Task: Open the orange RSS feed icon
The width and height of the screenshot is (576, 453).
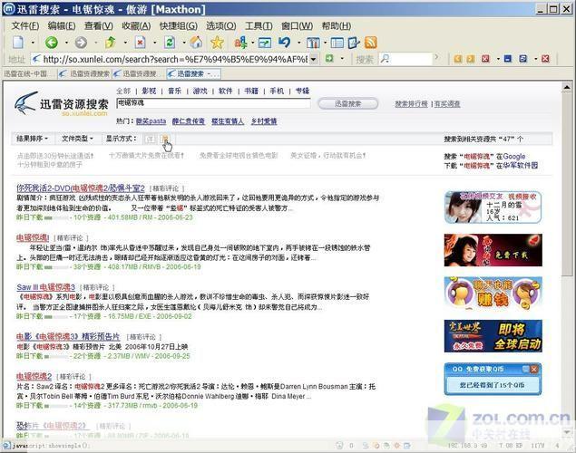Action: click(x=371, y=43)
